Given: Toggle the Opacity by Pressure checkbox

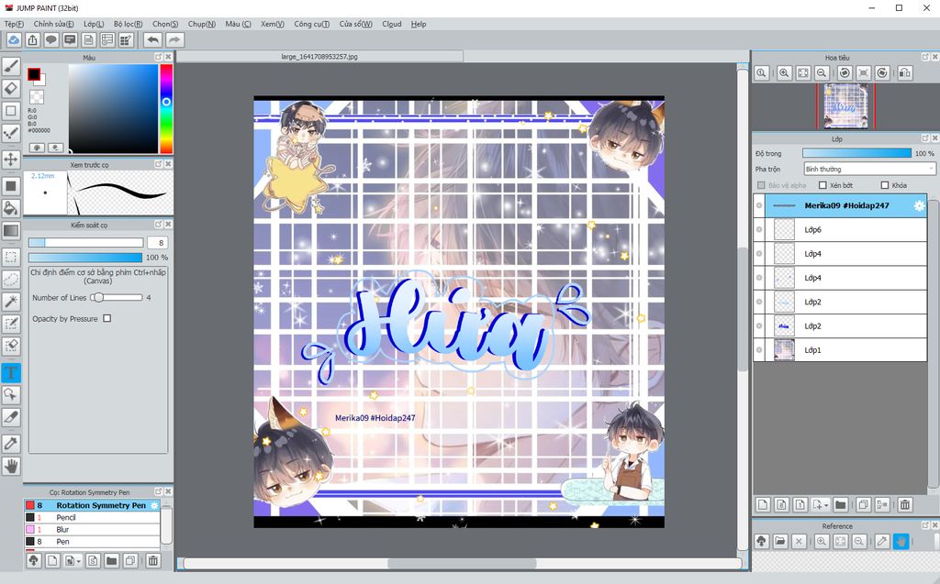Looking at the screenshot, I should 106,318.
